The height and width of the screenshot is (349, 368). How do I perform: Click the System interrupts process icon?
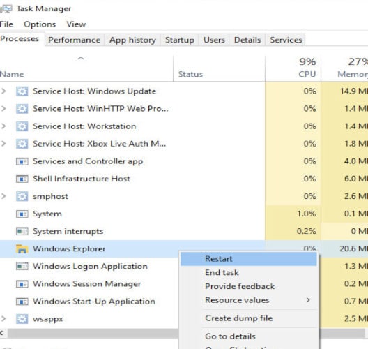(22, 231)
